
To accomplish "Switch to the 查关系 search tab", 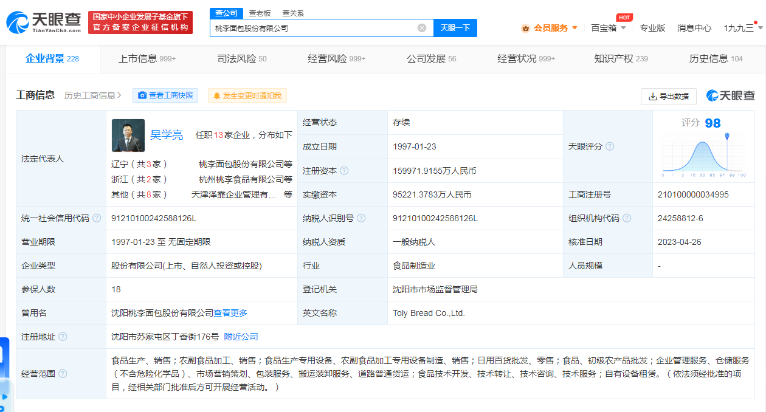I will (293, 13).
